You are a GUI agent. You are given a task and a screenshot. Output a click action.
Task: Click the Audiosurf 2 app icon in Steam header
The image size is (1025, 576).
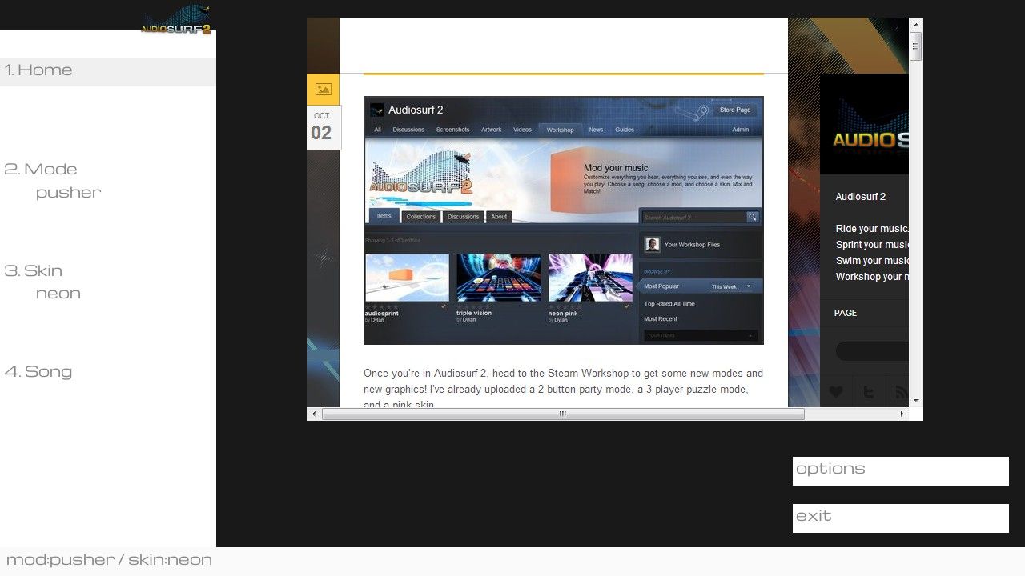point(376,110)
